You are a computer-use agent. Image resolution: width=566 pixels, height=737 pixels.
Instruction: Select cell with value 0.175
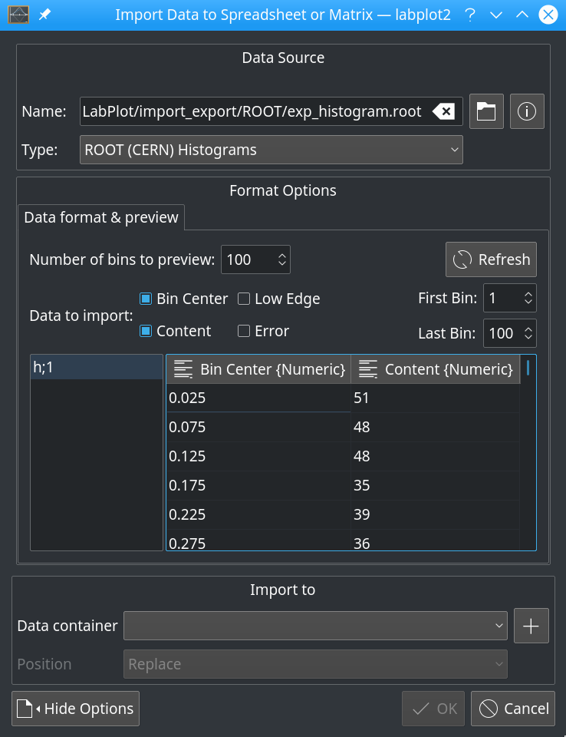click(258, 485)
